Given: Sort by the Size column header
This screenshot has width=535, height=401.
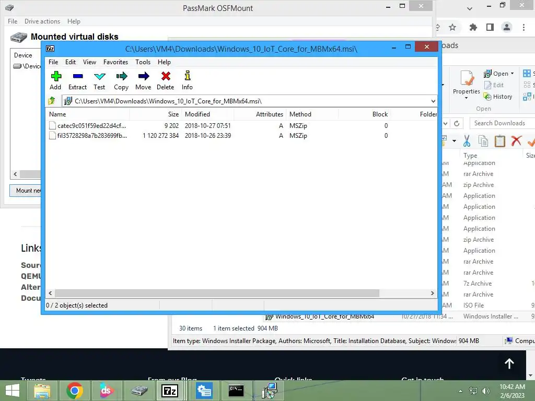Looking at the screenshot, I should pyautogui.click(x=155, y=114).
